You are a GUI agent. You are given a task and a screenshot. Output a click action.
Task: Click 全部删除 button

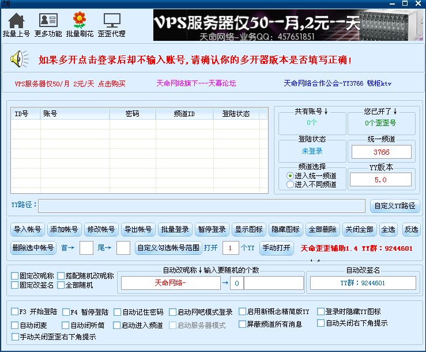click(322, 229)
